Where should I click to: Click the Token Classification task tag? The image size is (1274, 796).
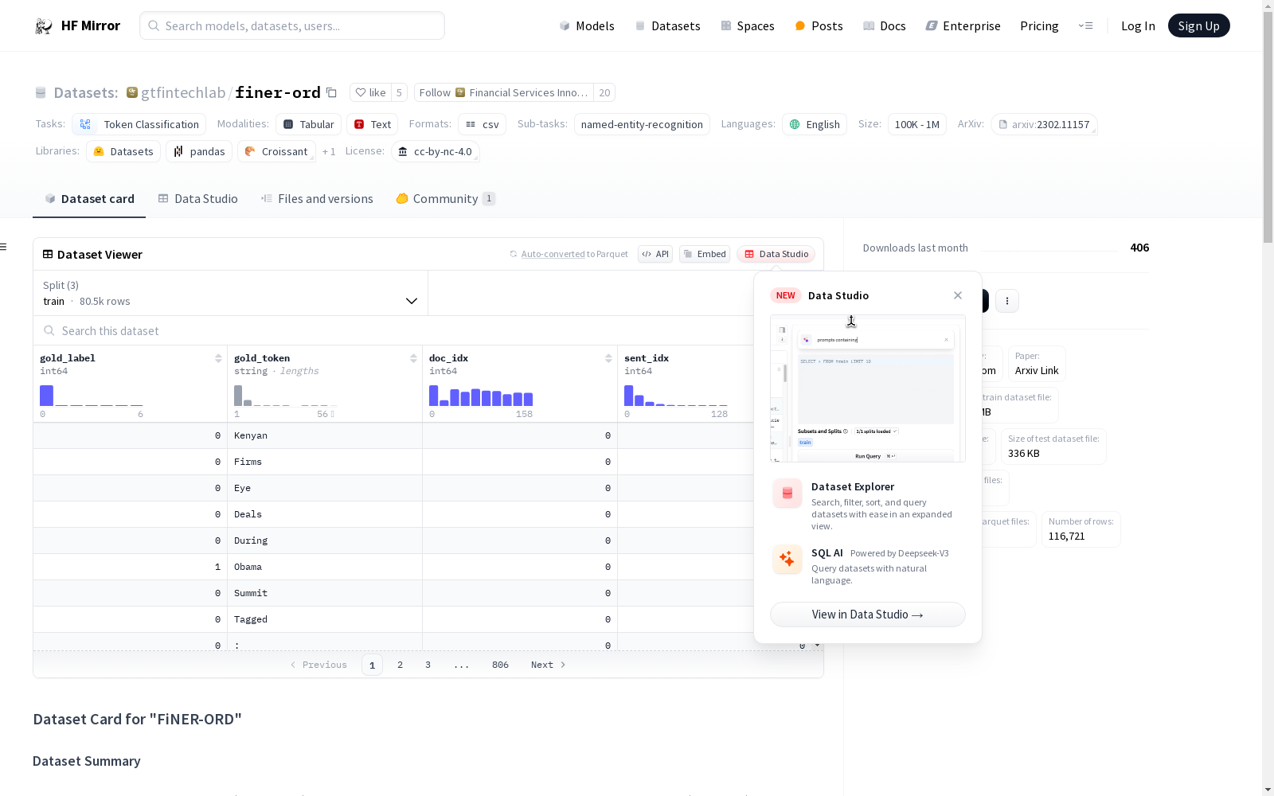[x=139, y=124]
